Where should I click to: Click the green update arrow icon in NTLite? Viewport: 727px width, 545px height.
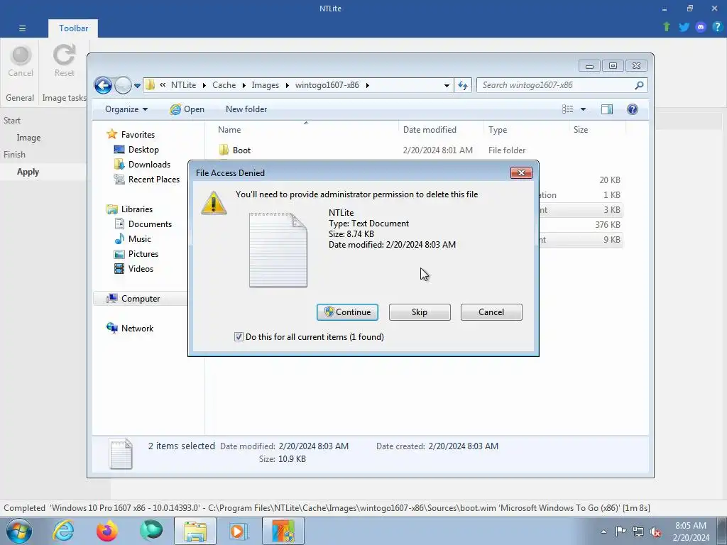[667, 27]
